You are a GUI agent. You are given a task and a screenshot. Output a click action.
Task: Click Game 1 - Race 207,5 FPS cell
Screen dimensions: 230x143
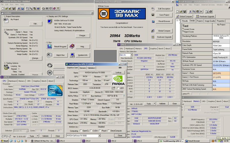tap(221, 73)
